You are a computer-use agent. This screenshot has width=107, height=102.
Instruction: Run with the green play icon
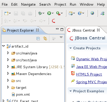(x=49, y=13)
